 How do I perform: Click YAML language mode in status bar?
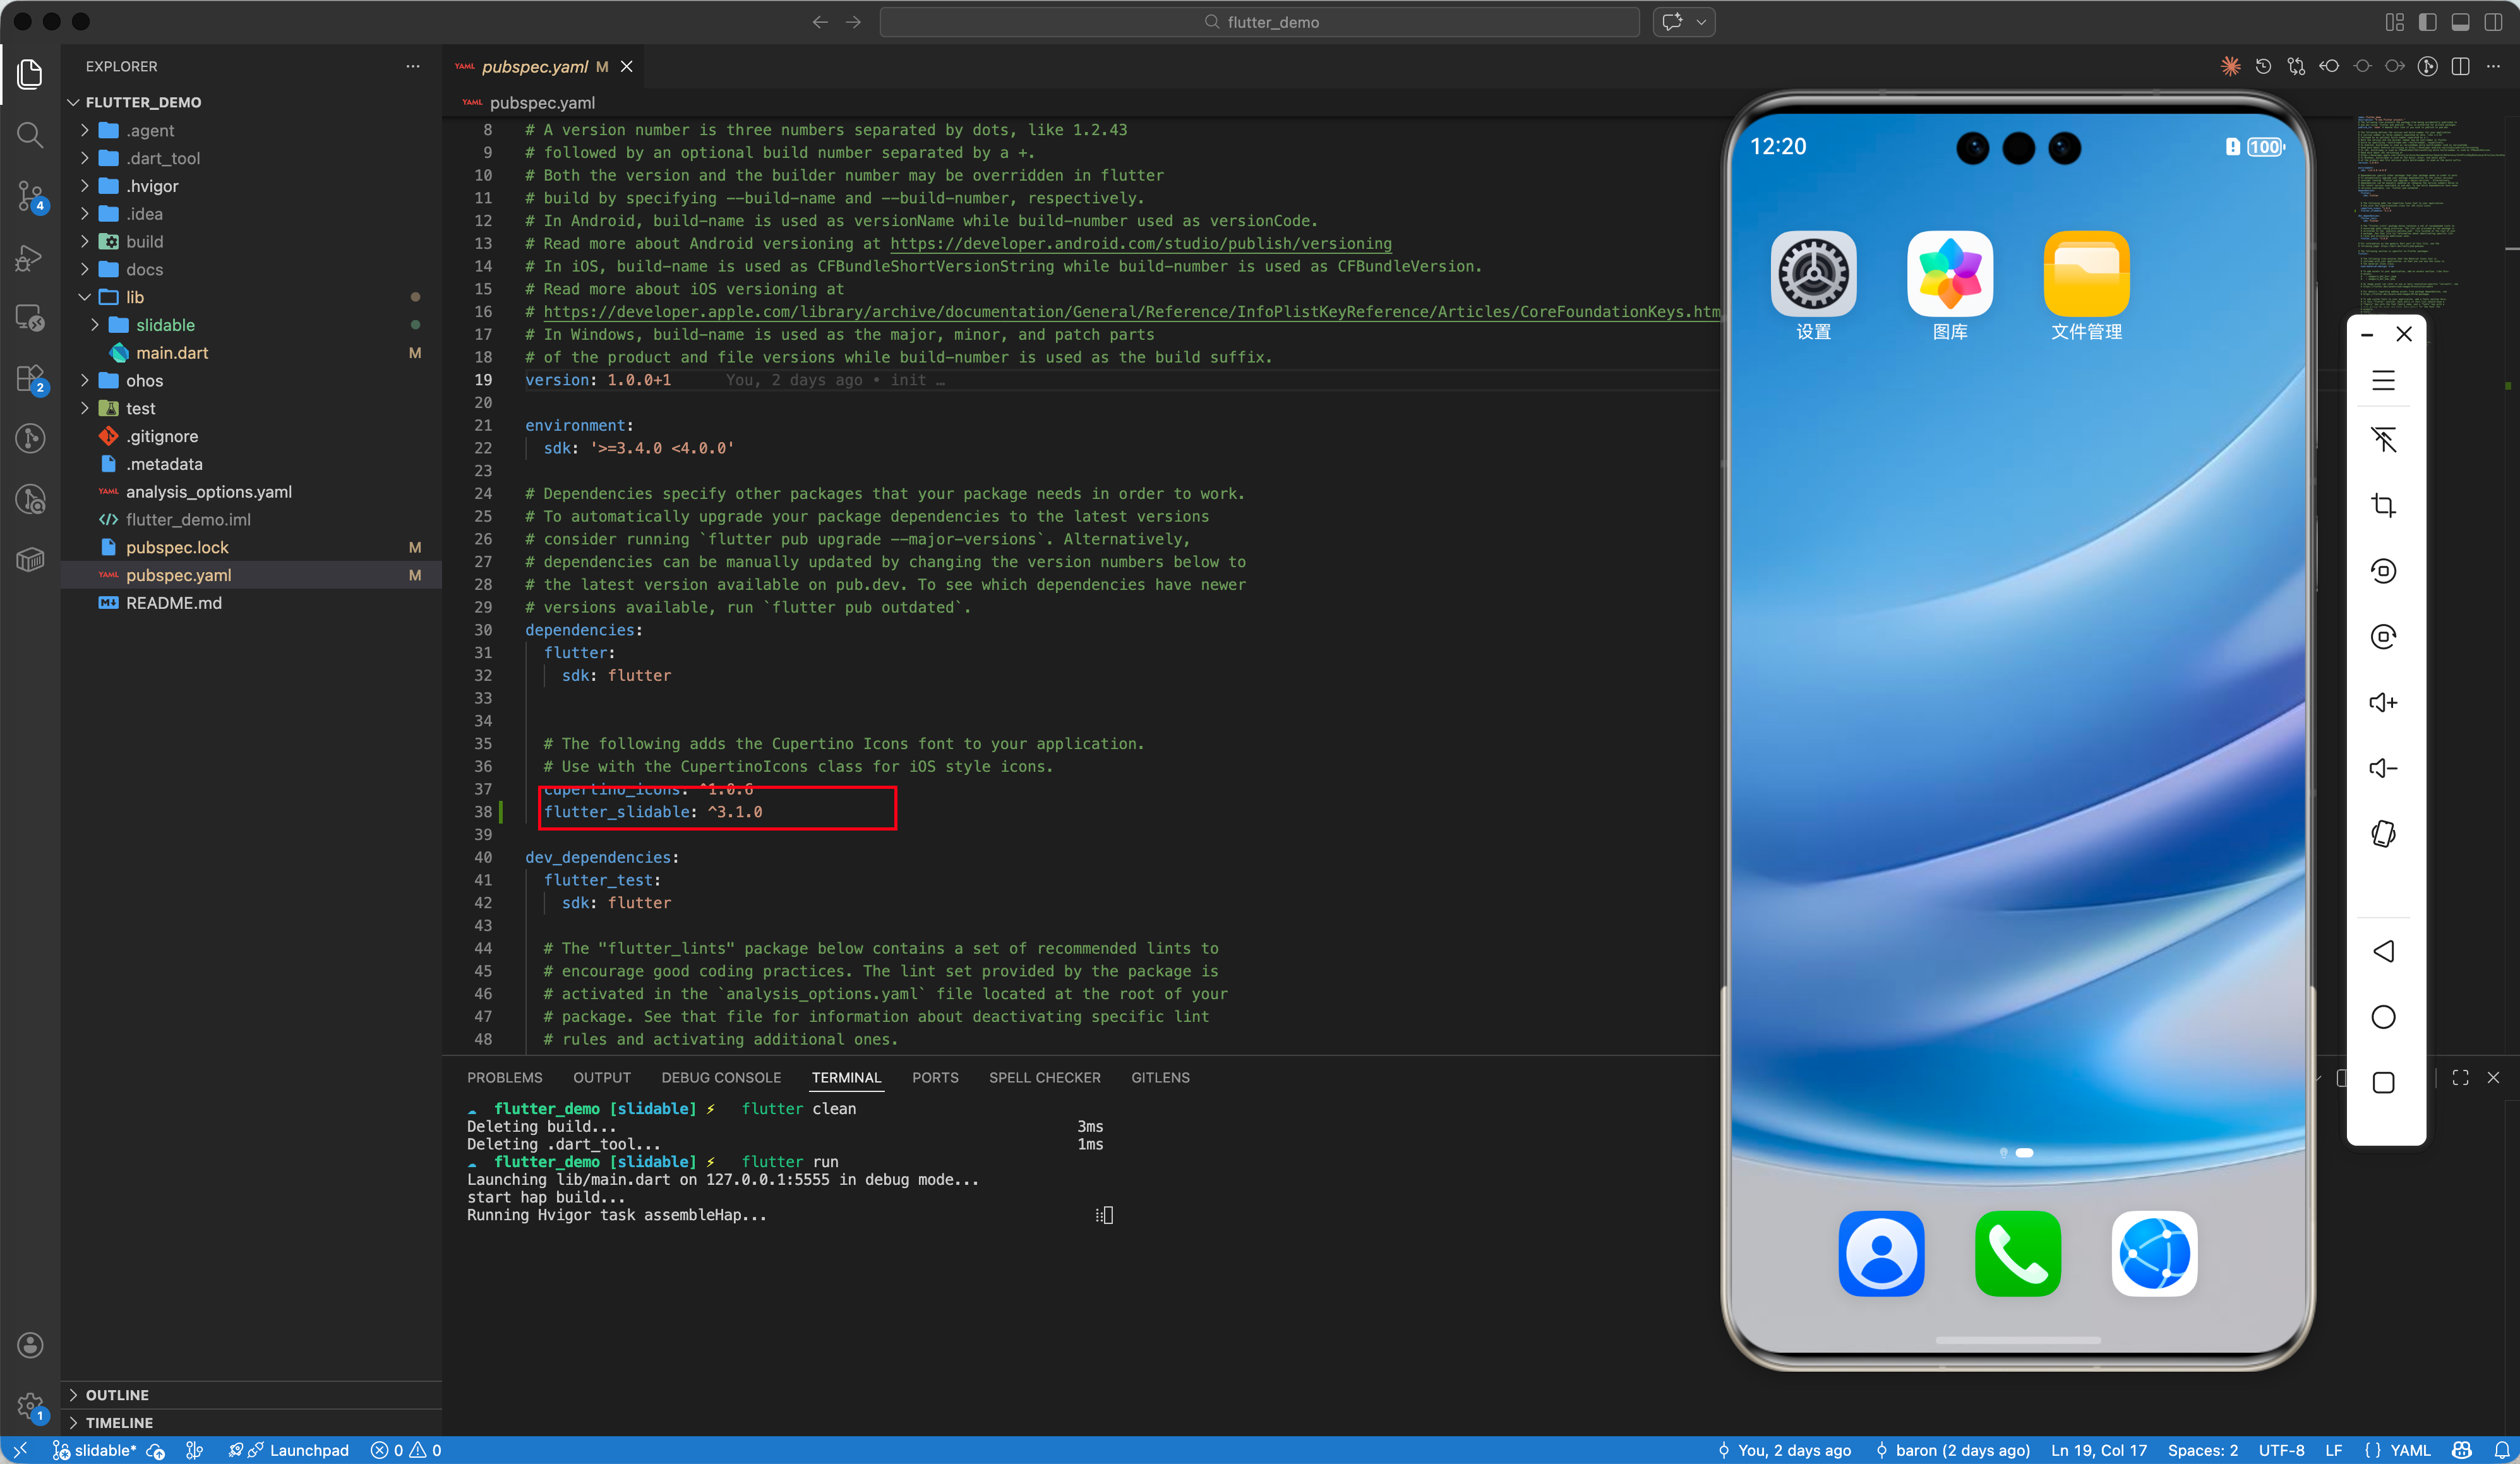(x=2409, y=1450)
